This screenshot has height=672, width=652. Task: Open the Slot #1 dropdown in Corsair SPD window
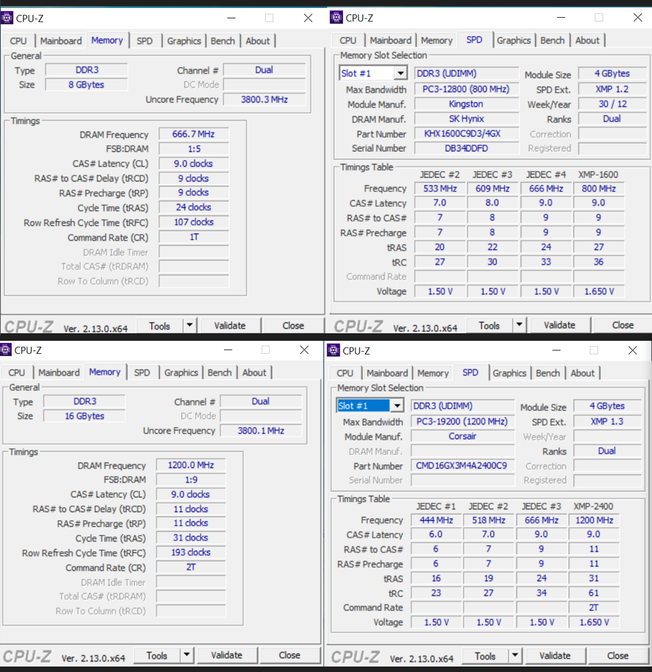pyautogui.click(x=397, y=405)
